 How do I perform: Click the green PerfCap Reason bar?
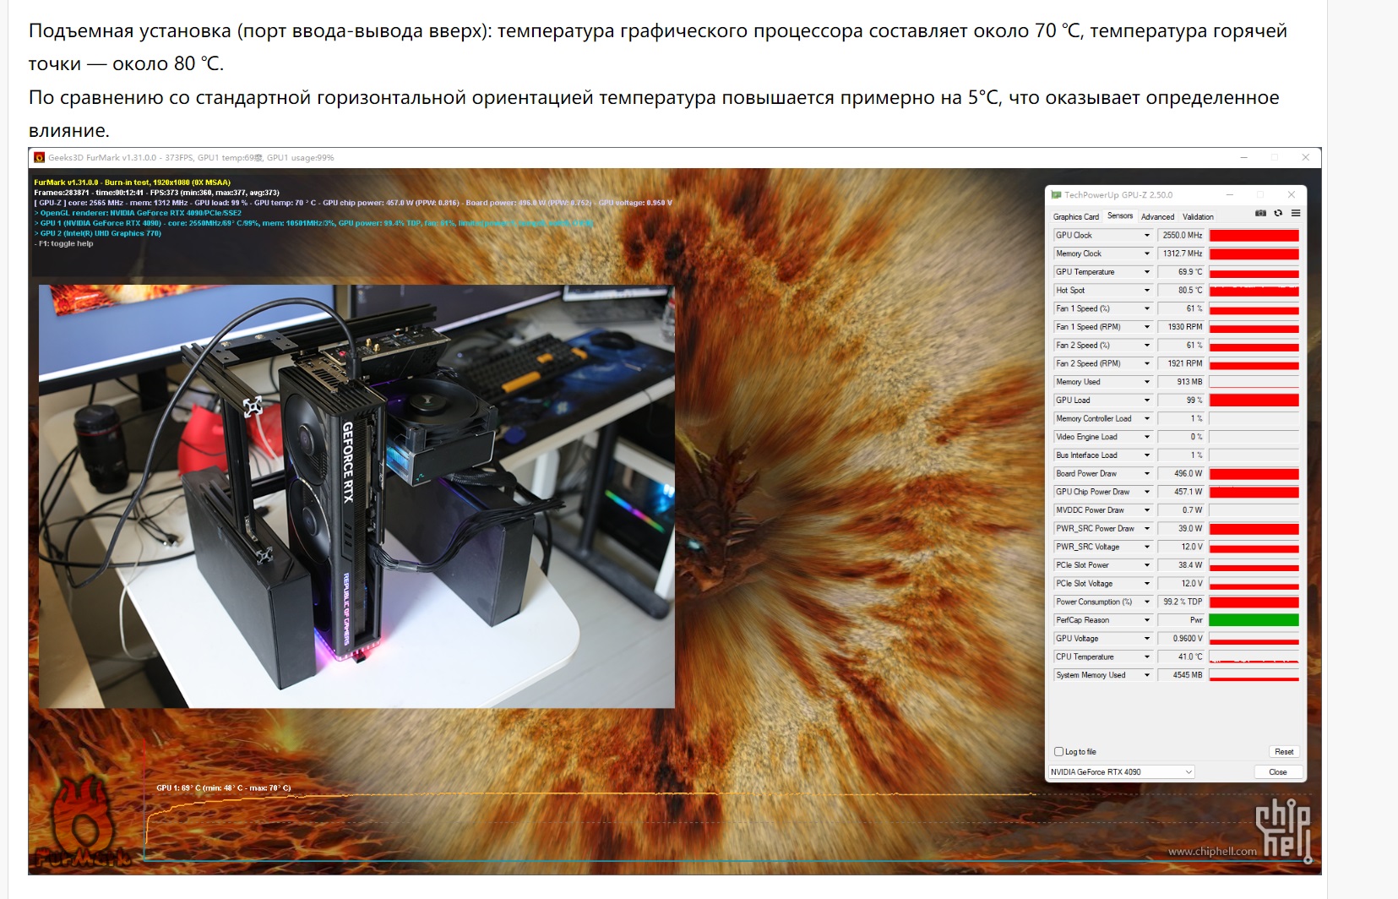(x=1254, y=620)
